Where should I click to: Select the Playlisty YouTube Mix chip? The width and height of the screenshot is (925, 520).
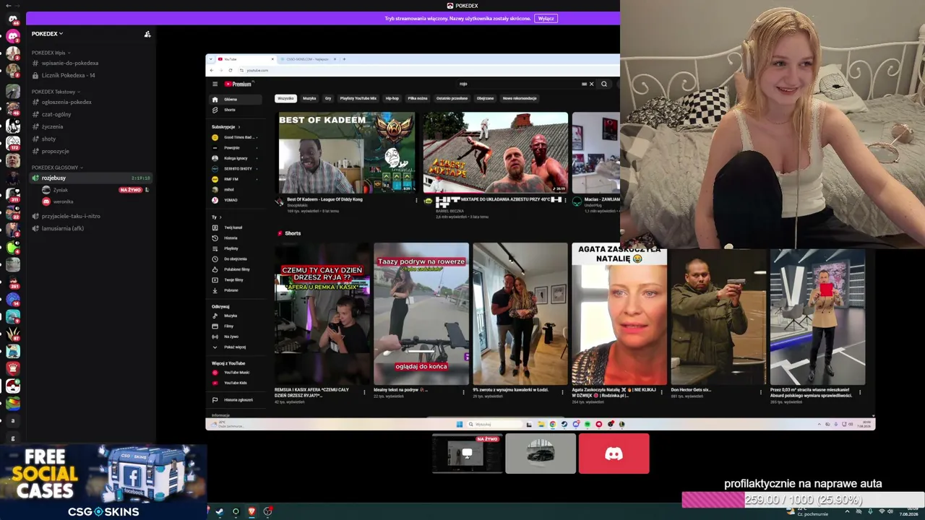[x=358, y=98]
